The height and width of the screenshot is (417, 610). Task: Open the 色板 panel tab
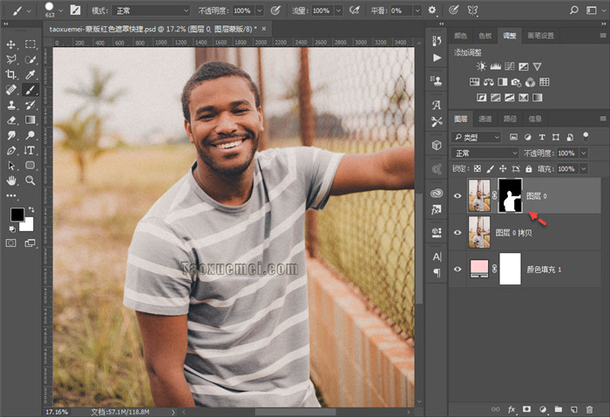[x=483, y=36]
